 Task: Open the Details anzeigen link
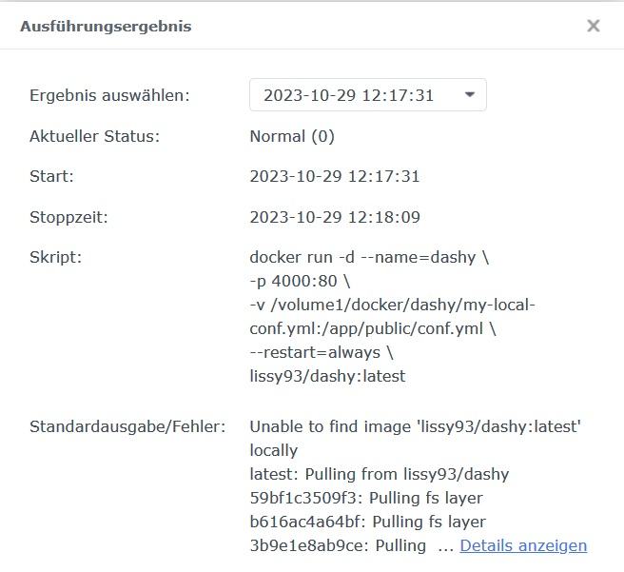(523, 545)
